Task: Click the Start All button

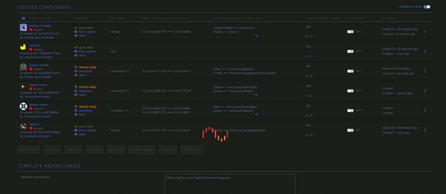Action: pyautogui.click(x=52, y=149)
